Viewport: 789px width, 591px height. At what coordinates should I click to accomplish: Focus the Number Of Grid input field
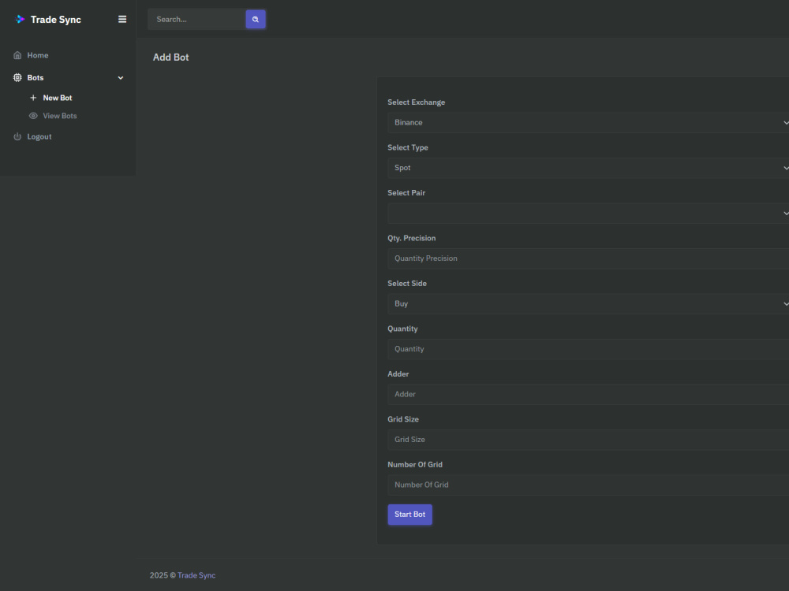(589, 485)
